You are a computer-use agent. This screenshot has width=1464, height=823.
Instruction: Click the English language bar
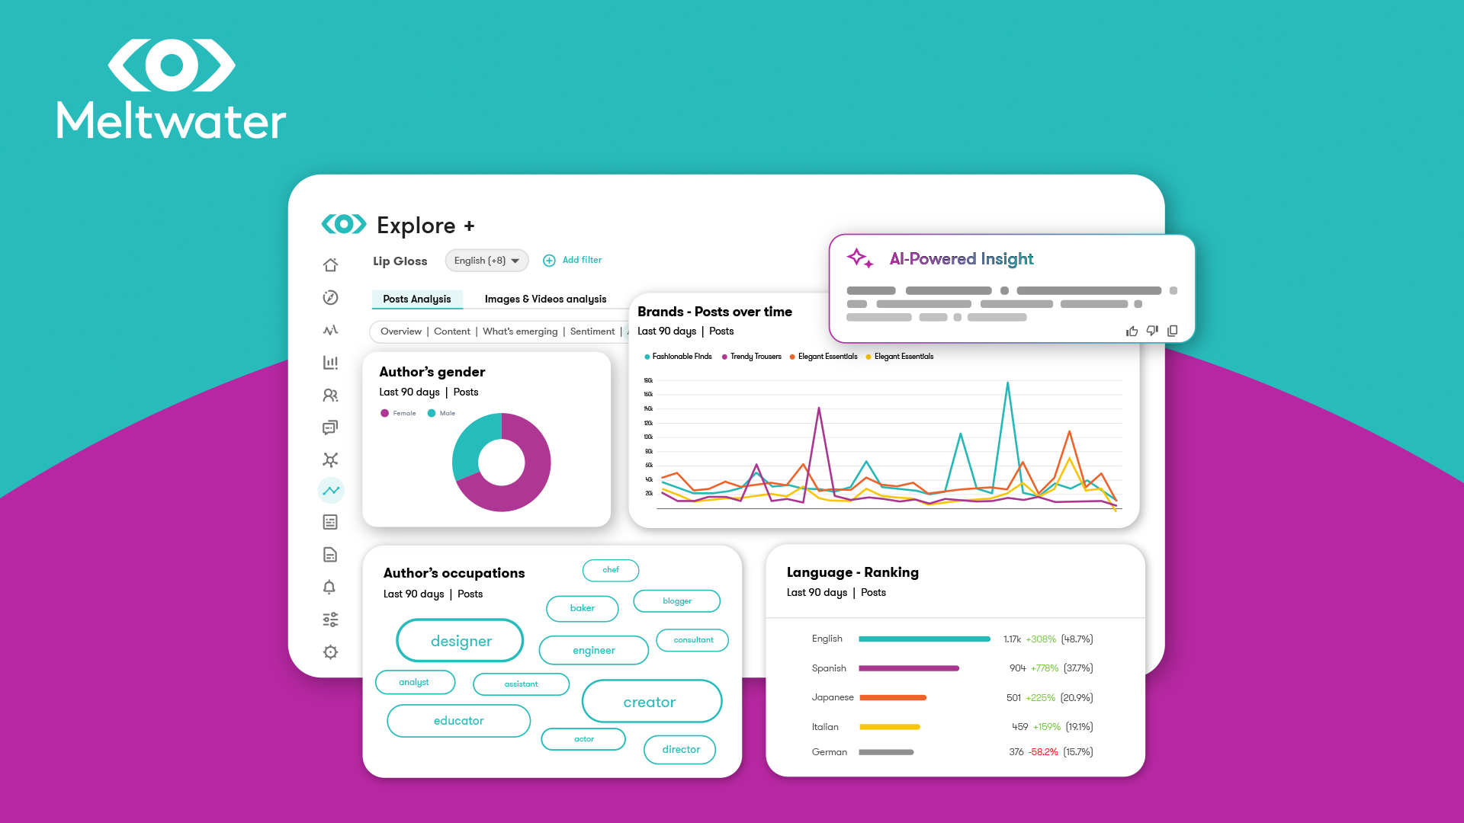[924, 639]
